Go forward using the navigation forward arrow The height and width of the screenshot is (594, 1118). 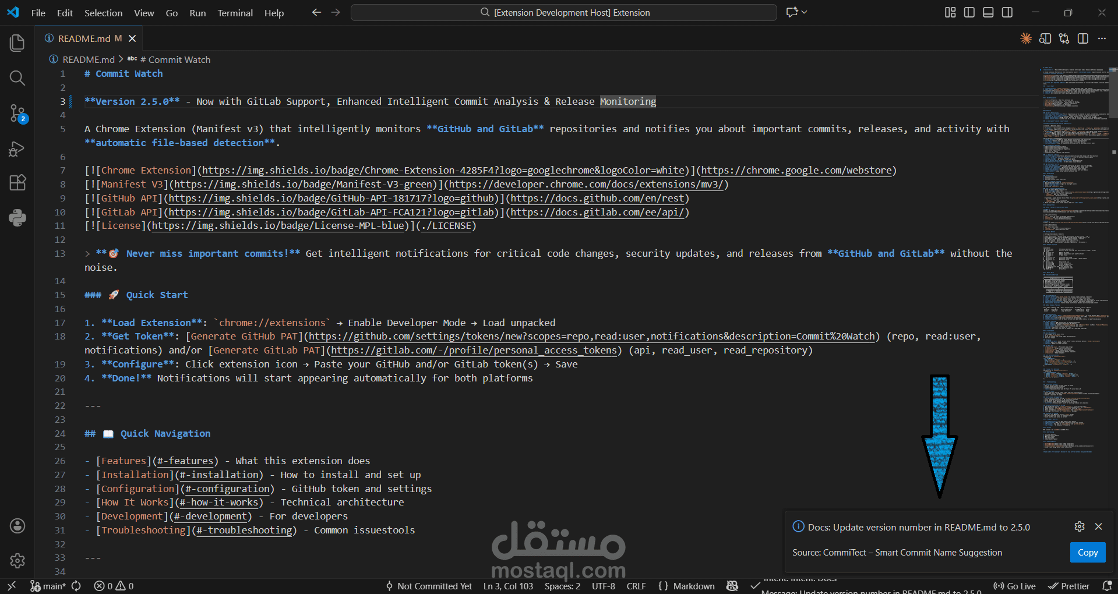pyautogui.click(x=336, y=12)
